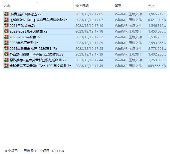
Task: Click the archive icon beside 2021年DJ歌曲.7z
Action: tap(6, 25)
